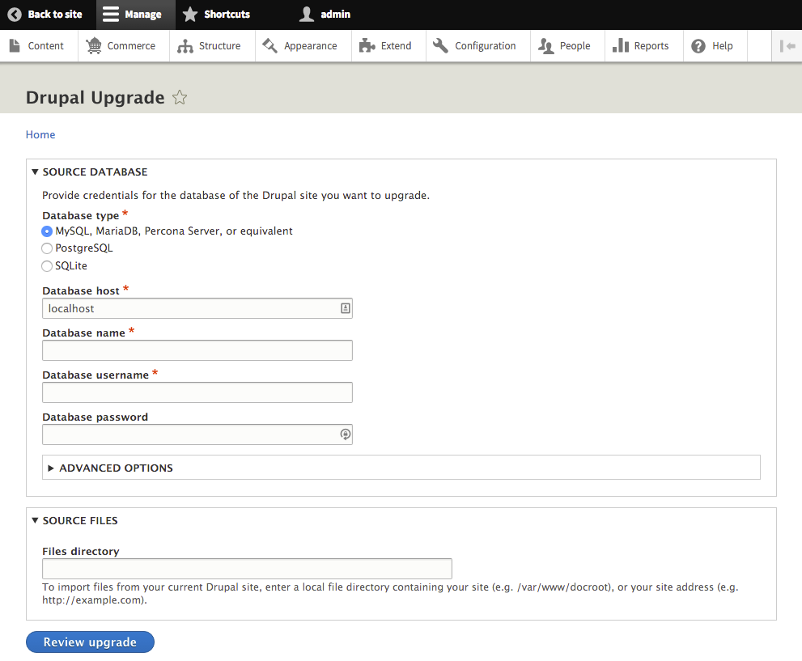Follow the Home breadcrumb link
802x661 pixels.
(x=40, y=134)
